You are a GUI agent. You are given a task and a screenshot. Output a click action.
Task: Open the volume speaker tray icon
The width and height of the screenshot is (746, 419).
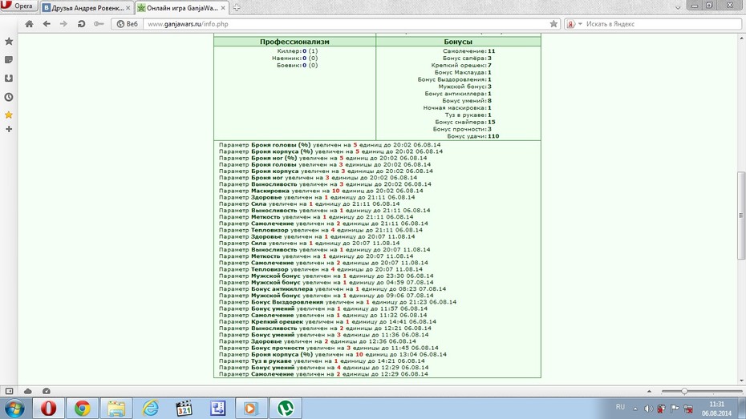click(x=648, y=409)
